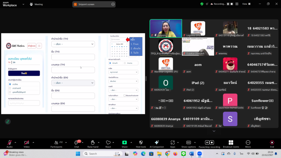The width and height of the screenshot is (281, 158).
Task: Select the ว่างงาน radio button
Action: point(125,63)
